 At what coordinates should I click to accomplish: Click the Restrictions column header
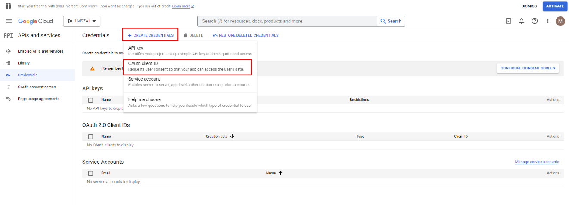pos(359,100)
